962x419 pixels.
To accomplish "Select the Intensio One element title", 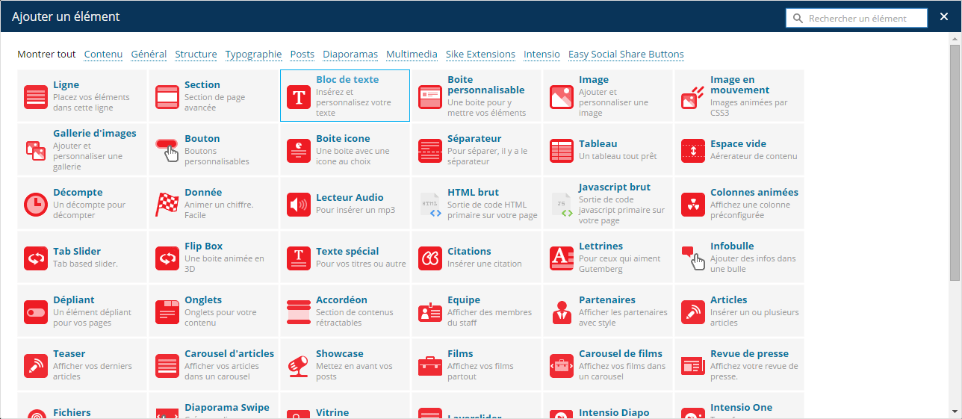I will click(x=741, y=408).
